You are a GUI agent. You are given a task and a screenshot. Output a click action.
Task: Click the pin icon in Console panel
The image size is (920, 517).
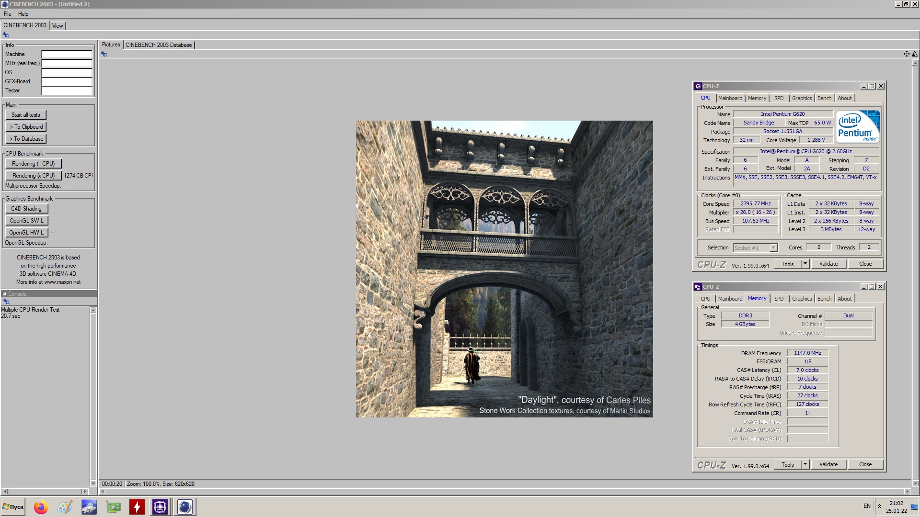tap(6, 302)
